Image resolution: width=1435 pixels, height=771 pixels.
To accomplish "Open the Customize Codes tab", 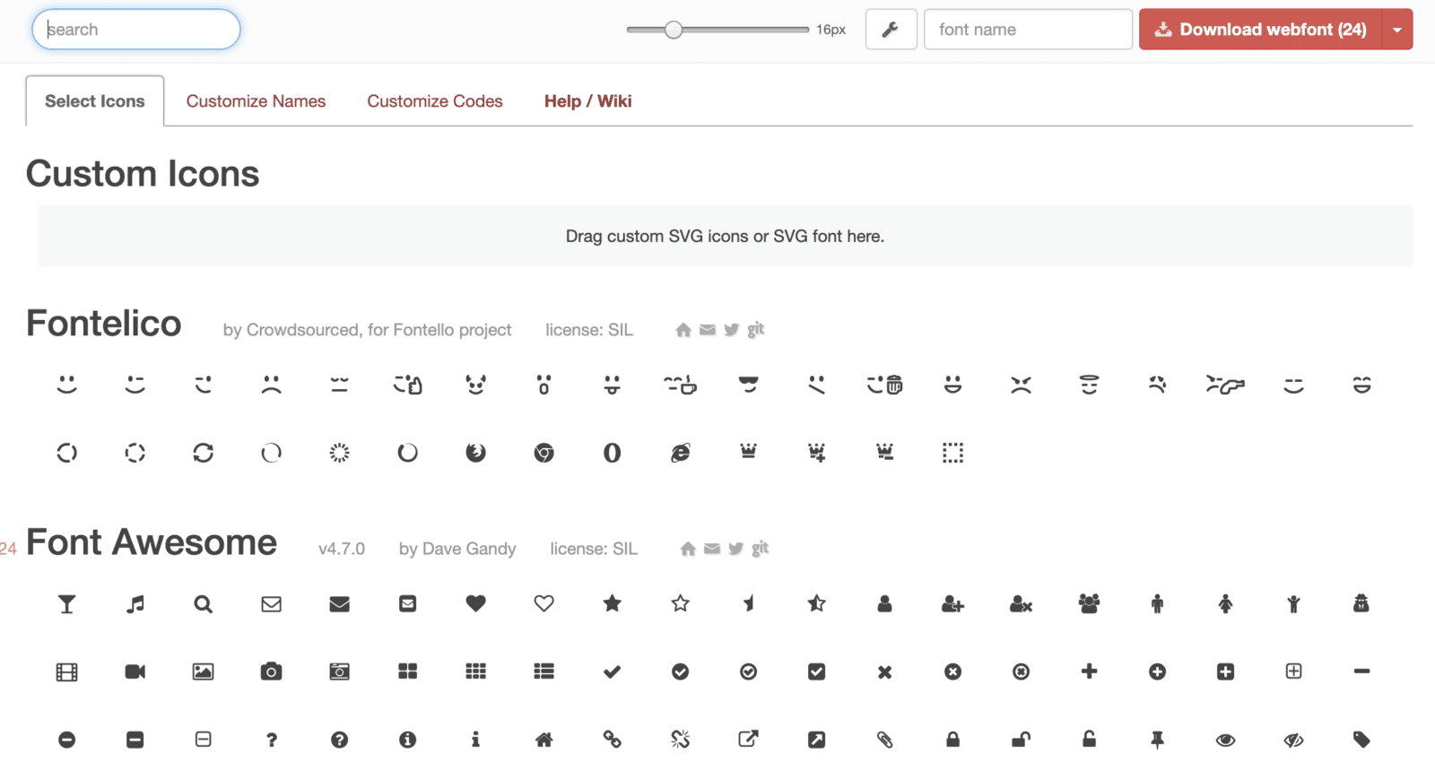I will click(435, 101).
